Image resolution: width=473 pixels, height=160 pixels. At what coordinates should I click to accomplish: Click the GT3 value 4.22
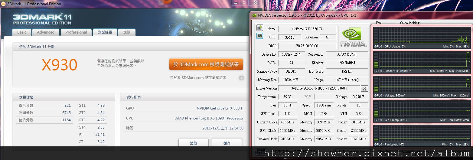point(101,120)
